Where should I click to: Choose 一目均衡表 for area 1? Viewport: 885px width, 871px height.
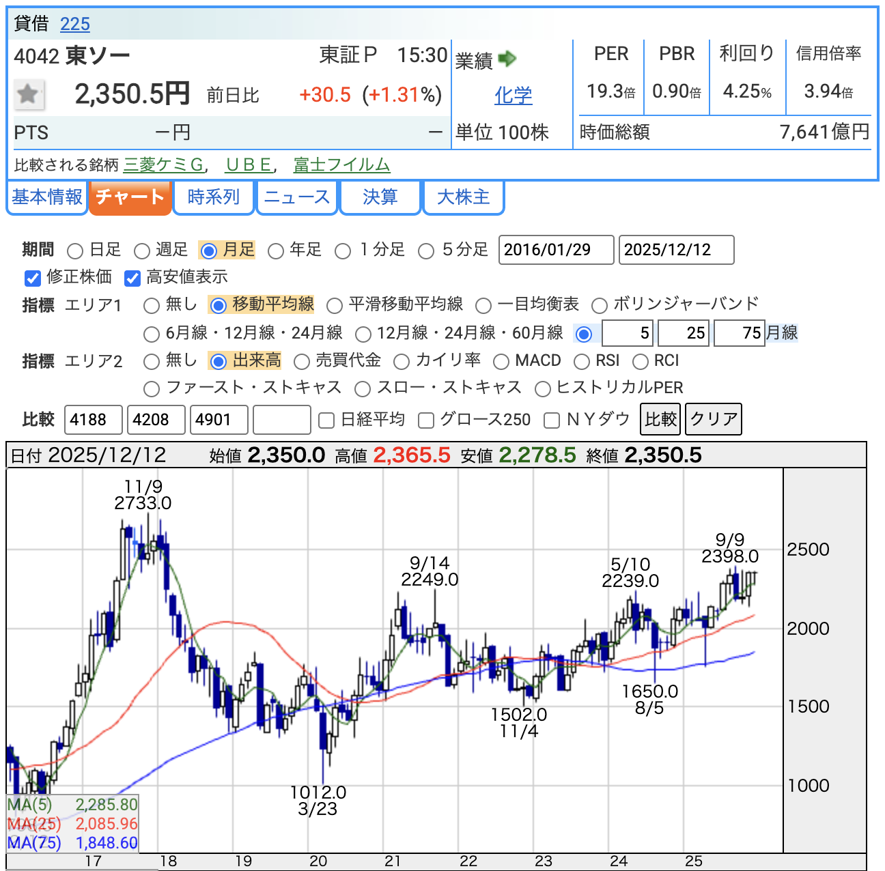483,305
